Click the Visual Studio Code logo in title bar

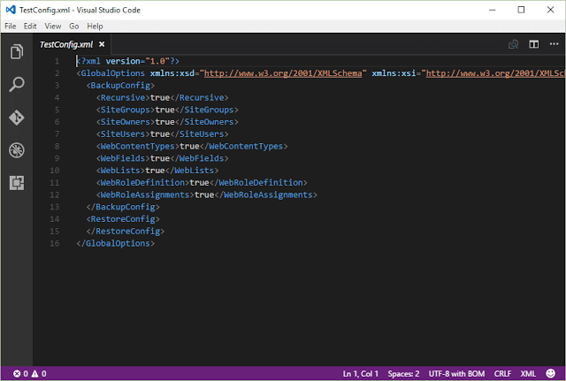click(x=11, y=10)
